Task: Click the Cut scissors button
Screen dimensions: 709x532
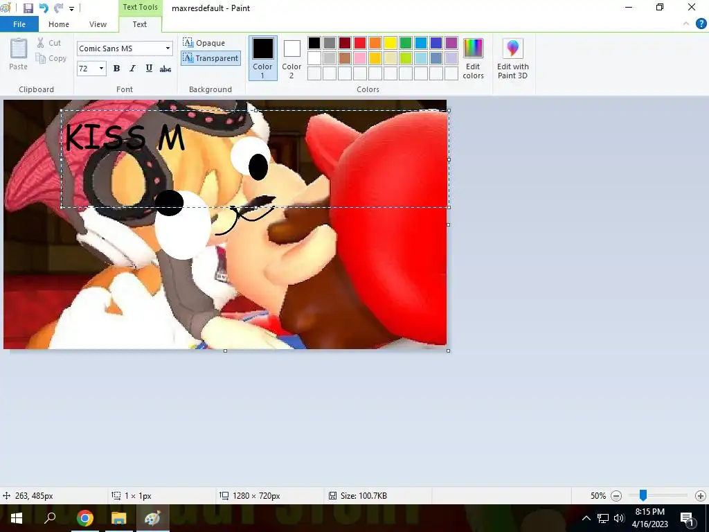Action: (49, 43)
